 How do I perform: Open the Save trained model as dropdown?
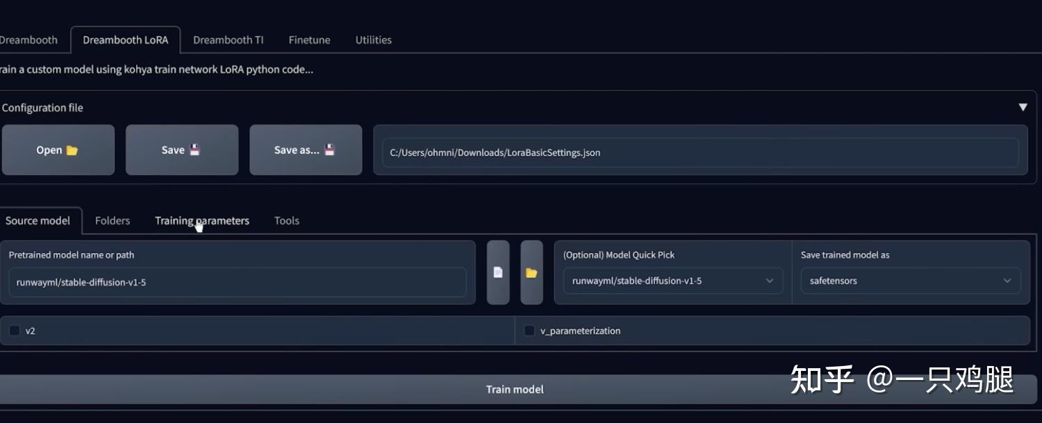1007,281
